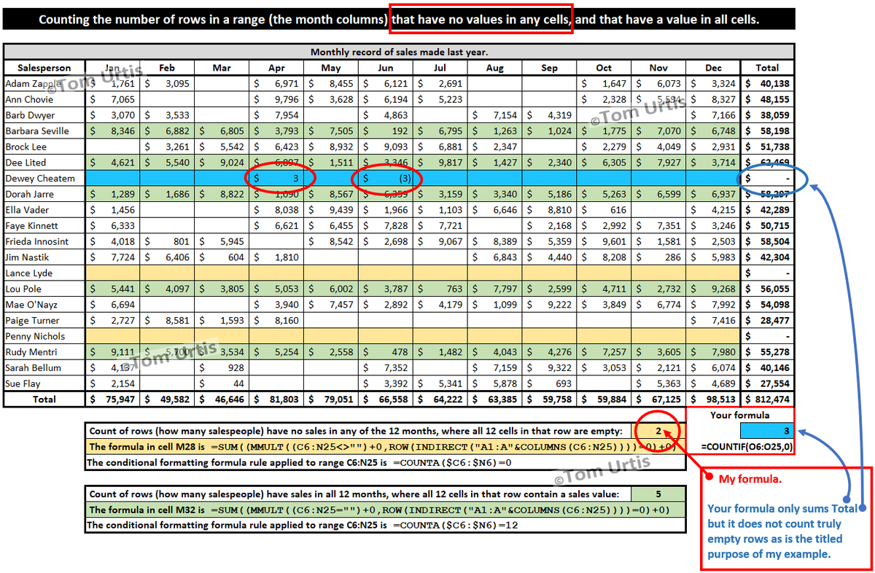Select the Dorah Jarre name cell

click(44, 195)
